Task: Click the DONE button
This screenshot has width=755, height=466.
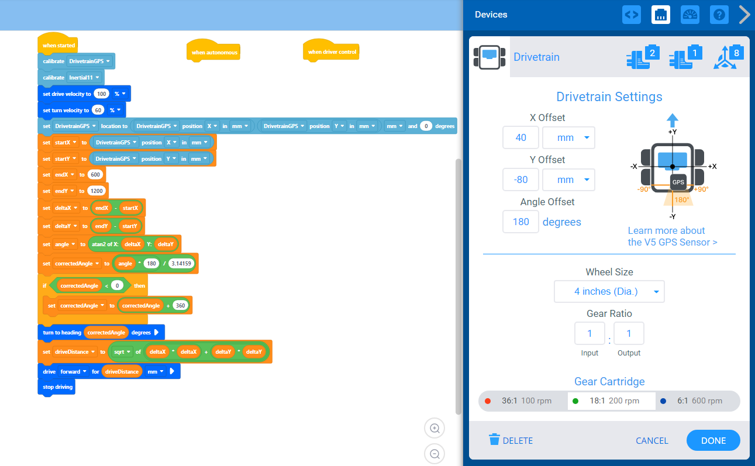Action: 713,440
